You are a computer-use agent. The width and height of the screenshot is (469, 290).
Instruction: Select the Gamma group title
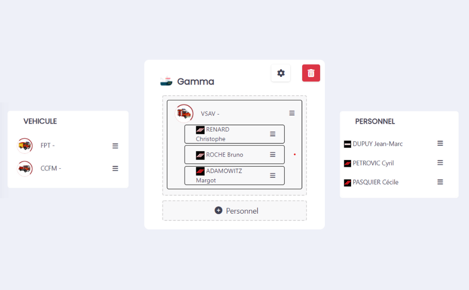[196, 81]
